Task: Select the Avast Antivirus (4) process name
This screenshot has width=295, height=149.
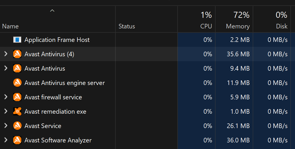Action: tap(49, 54)
